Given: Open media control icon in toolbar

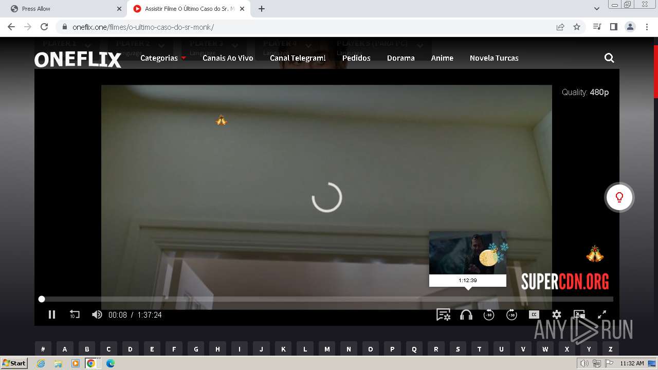Looking at the screenshot, I should coord(597,27).
